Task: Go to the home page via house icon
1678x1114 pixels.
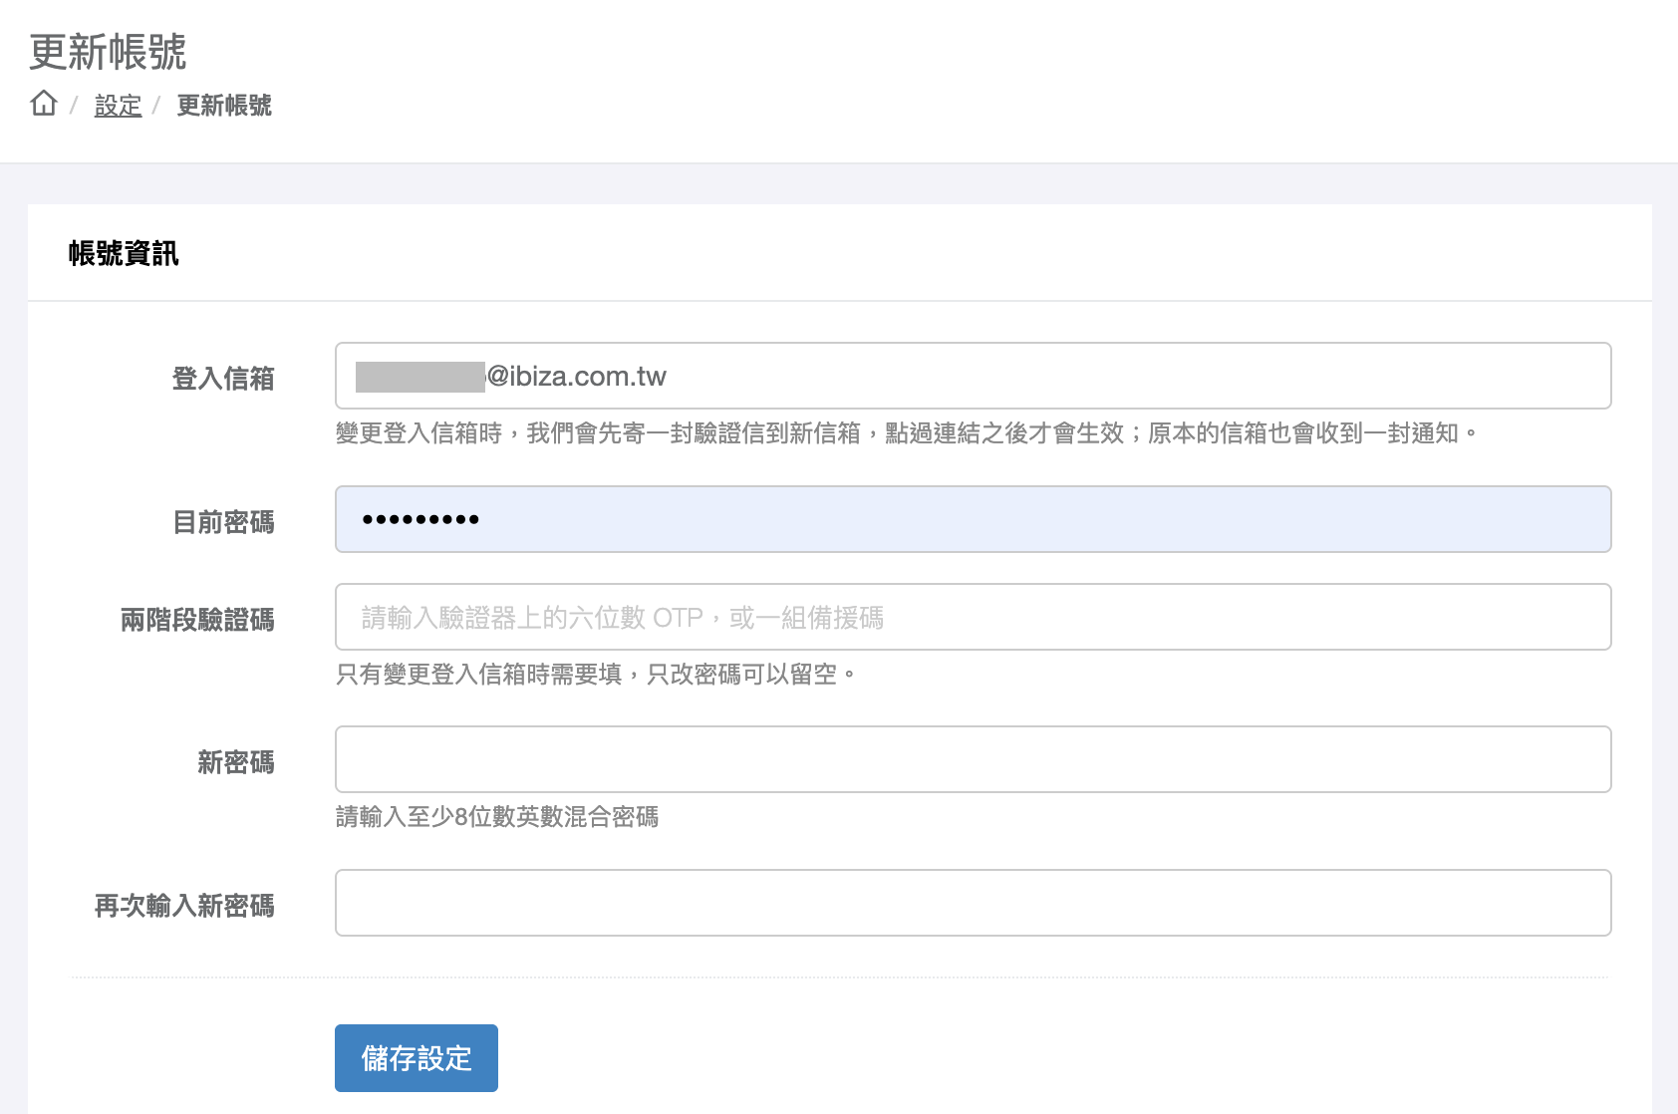Action: 44,103
